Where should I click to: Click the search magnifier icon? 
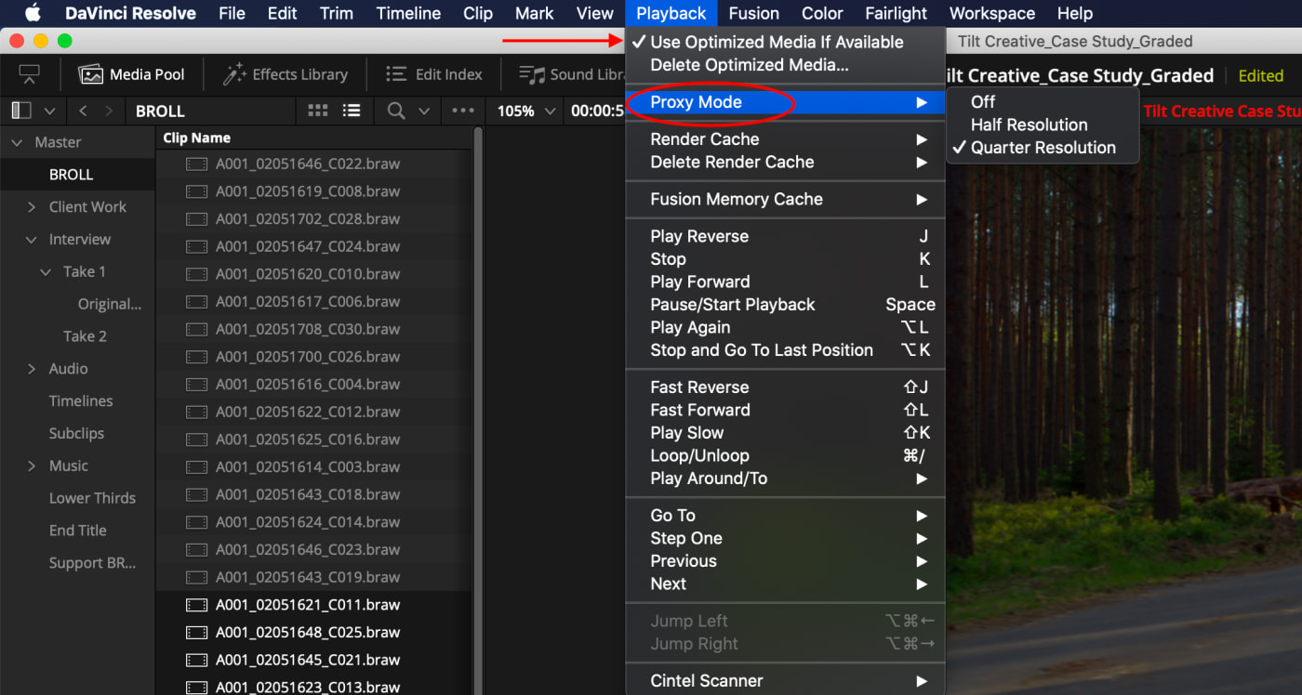click(x=396, y=111)
